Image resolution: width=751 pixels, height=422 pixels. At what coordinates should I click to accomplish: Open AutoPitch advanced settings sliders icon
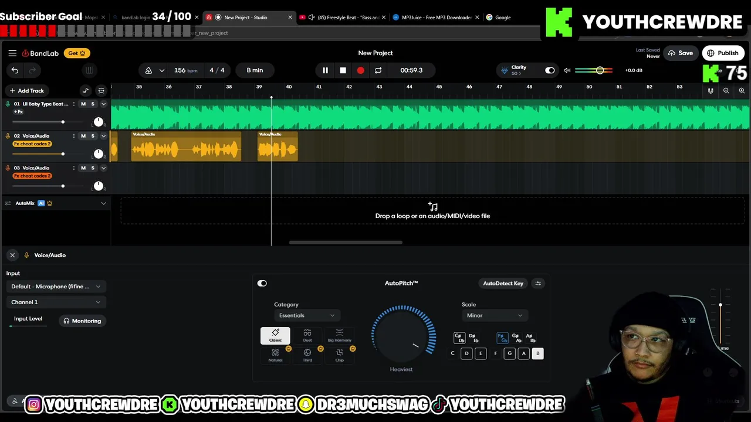pyautogui.click(x=538, y=283)
